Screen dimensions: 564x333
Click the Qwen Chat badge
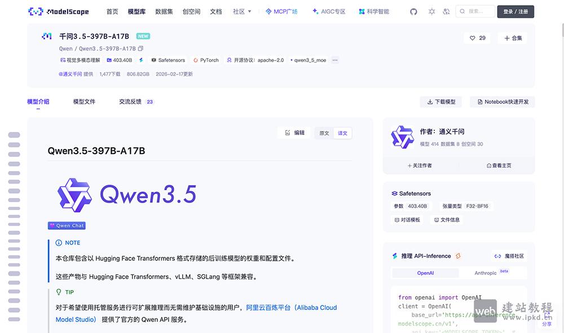point(66,225)
